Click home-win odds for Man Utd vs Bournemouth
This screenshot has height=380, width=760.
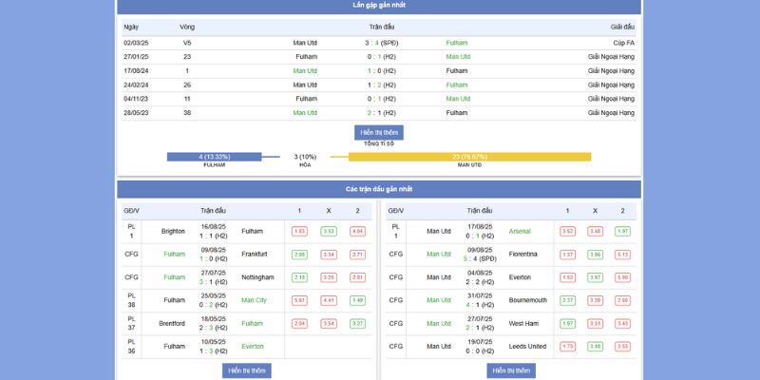[567, 300]
